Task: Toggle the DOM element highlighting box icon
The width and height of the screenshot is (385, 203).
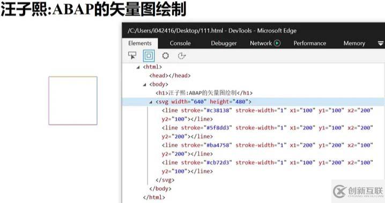Action: click(x=149, y=56)
